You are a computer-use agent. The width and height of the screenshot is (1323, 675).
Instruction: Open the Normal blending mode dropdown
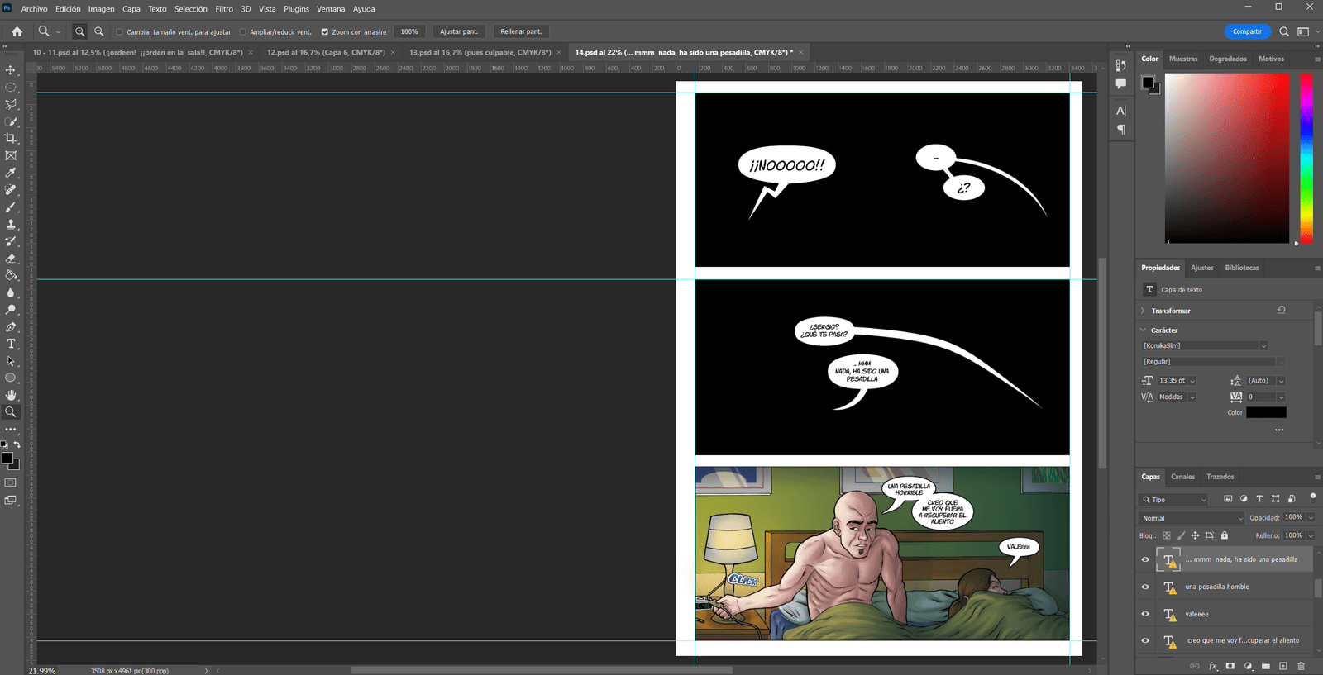(1191, 518)
